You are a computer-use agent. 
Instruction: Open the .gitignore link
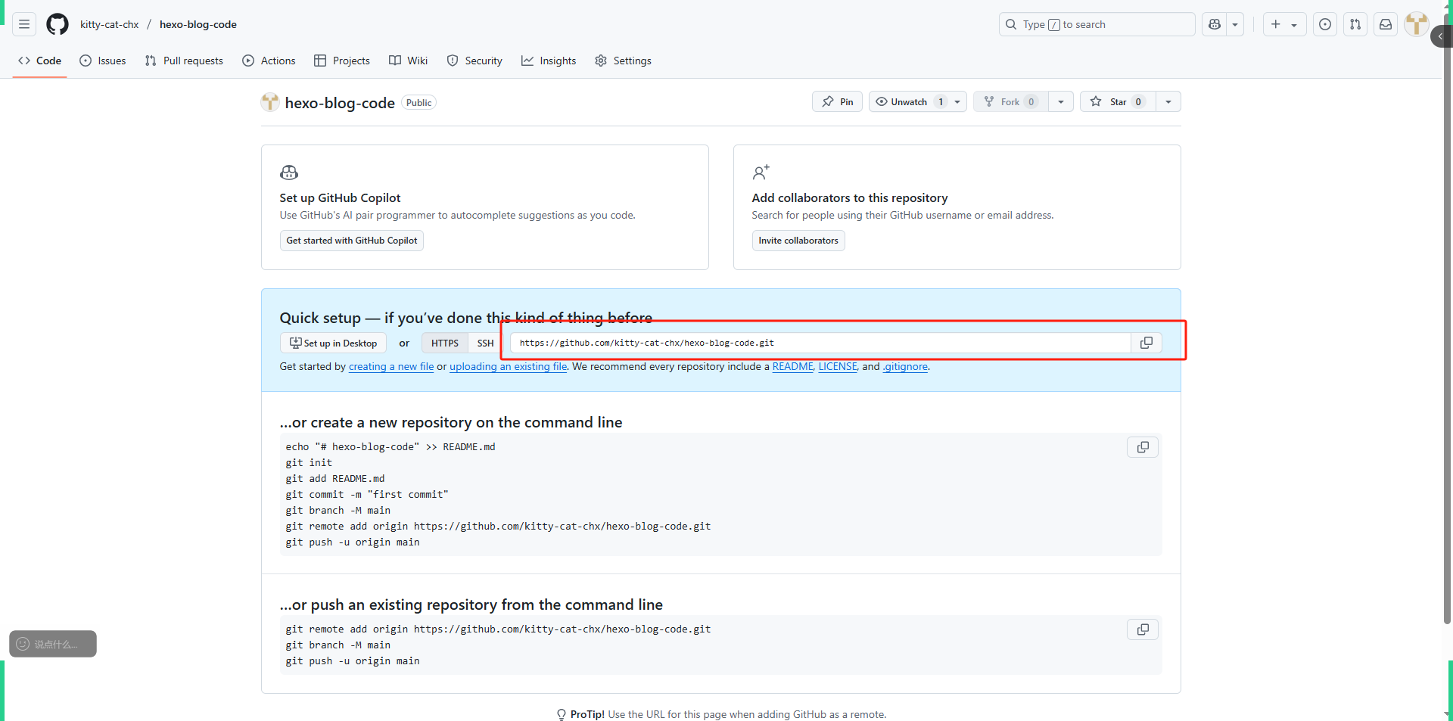(905, 366)
